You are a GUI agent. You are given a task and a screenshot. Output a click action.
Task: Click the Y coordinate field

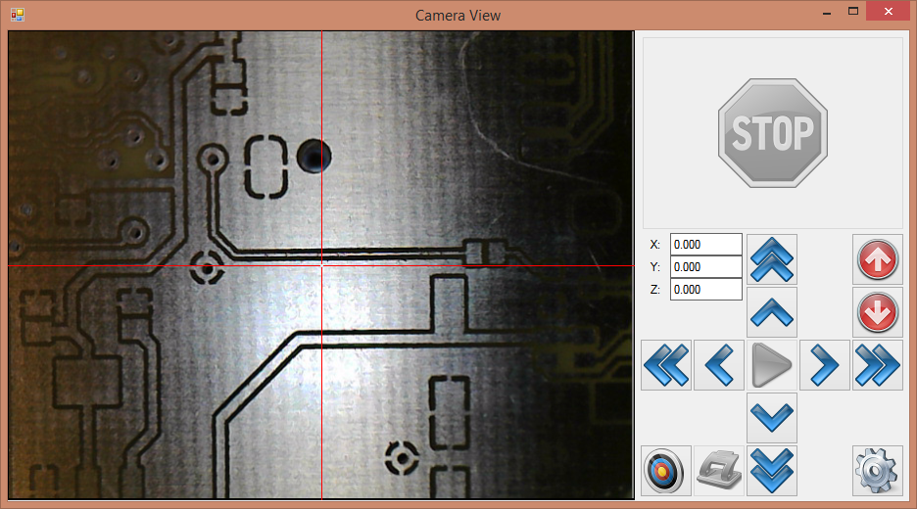[706, 267]
